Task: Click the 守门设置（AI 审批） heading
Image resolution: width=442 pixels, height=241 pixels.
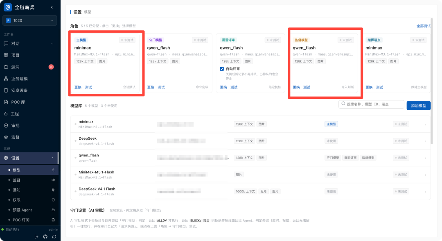Action: point(88,210)
